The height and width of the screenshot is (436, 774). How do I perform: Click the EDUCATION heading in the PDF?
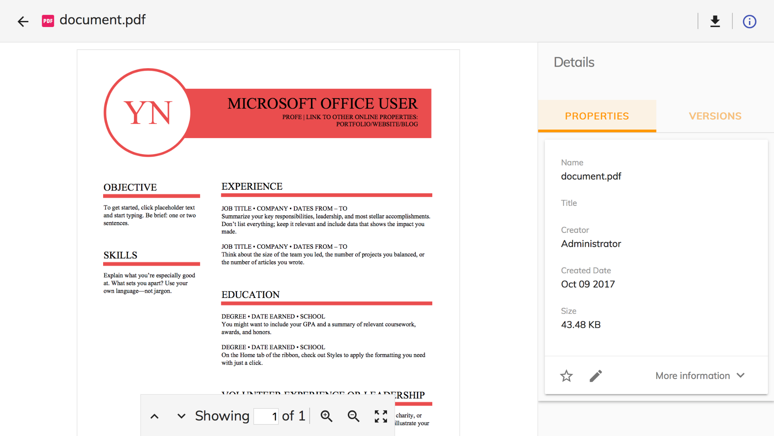click(250, 295)
